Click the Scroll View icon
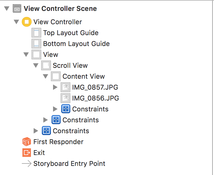Image resolution: width=214 pixels, height=175 pixels. point(46,66)
